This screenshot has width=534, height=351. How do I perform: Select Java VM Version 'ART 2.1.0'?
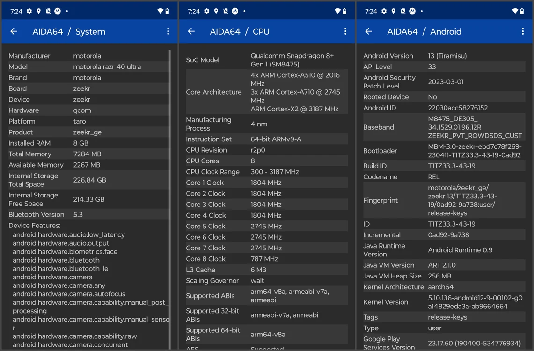(444, 265)
